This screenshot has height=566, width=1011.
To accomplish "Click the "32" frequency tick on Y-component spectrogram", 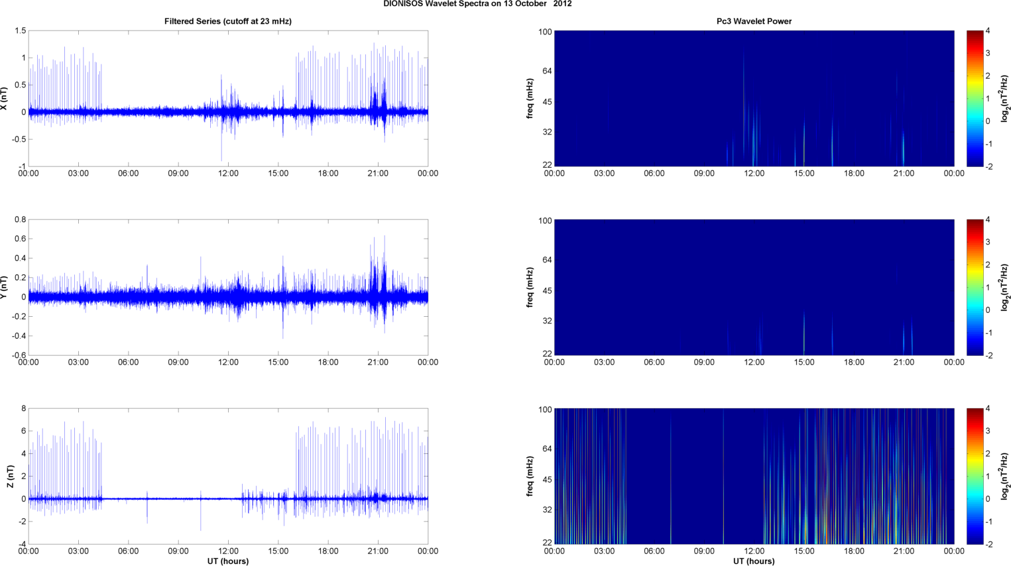I will pos(548,321).
